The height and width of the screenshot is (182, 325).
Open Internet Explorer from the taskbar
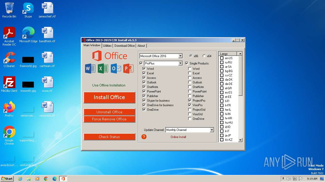pyautogui.click(x=20, y=179)
